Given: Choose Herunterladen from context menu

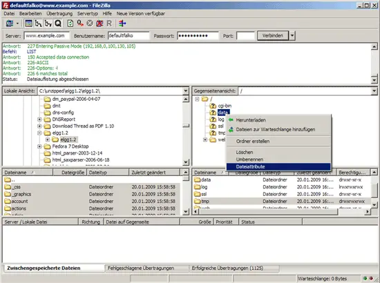Looking at the screenshot, I should pos(278,120).
